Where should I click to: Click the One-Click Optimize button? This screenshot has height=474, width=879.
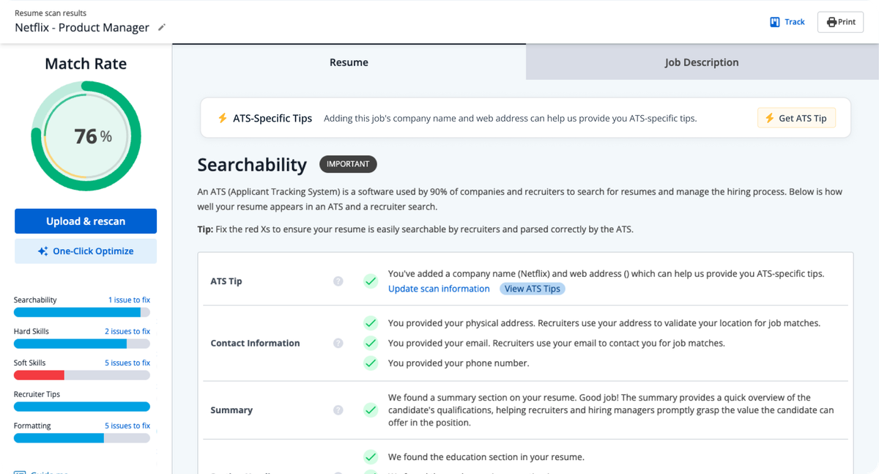tap(86, 251)
